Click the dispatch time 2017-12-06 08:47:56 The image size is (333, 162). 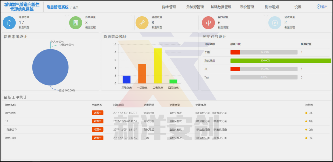pyautogui.click(x=125, y=121)
